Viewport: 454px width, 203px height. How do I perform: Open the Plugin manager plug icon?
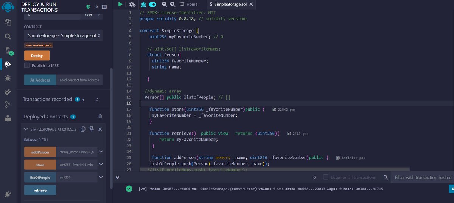tap(8, 194)
